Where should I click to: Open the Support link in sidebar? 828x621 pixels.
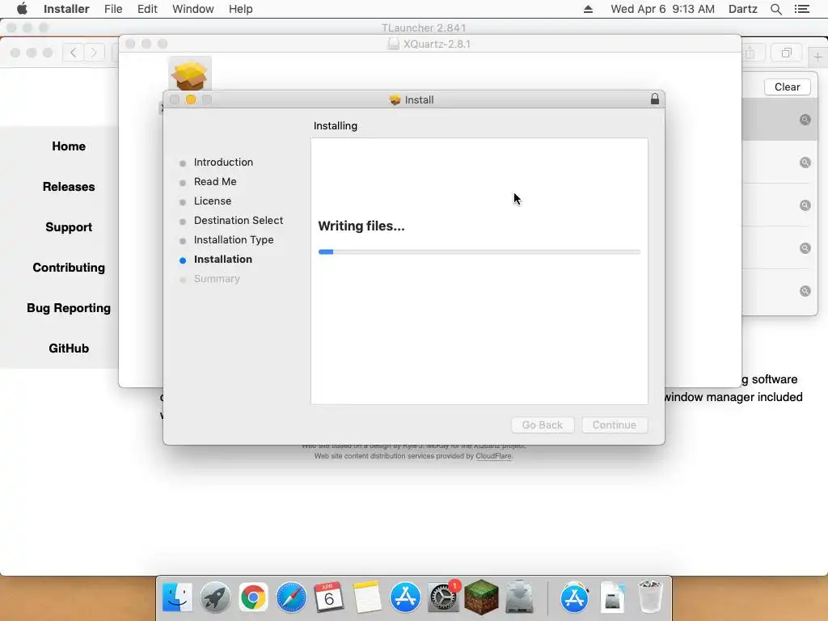(x=69, y=227)
